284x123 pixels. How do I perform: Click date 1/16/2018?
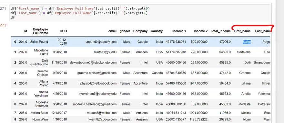[x=60, y=119]
